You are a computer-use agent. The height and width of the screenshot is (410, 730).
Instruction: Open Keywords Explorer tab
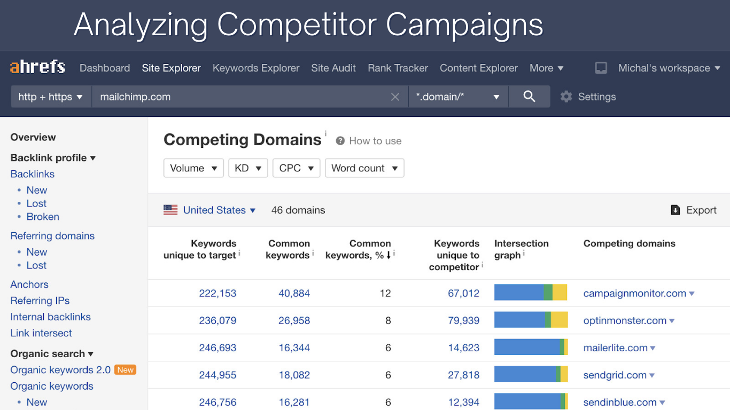[256, 68]
